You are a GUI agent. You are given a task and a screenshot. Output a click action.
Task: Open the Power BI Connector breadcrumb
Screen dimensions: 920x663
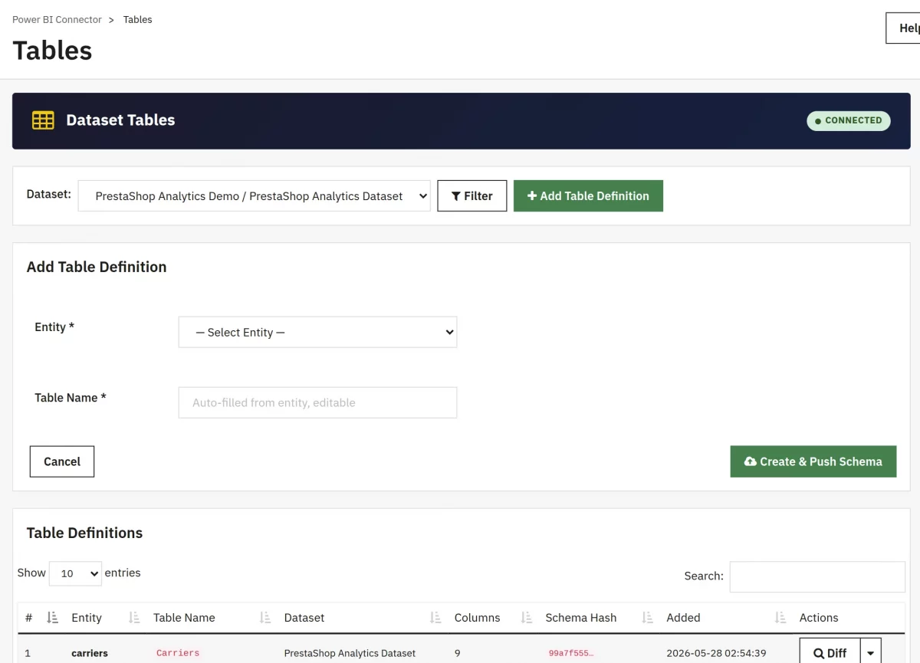click(57, 19)
